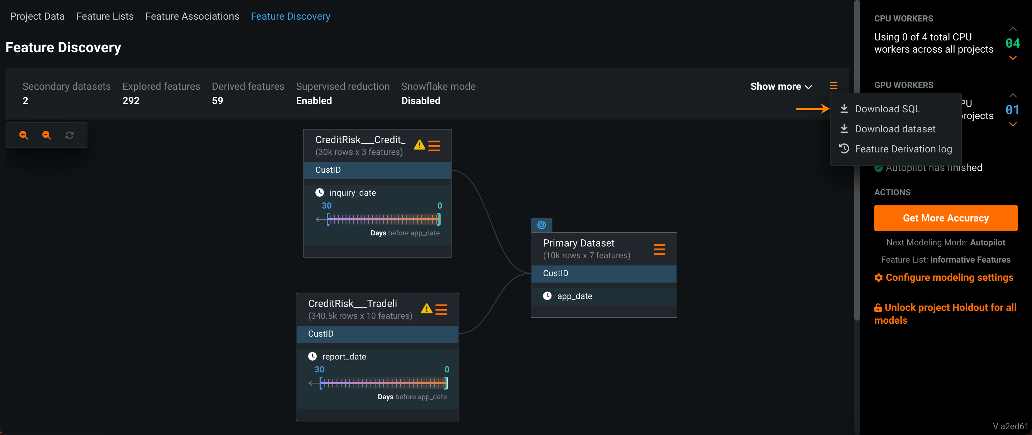The width and height of the screenshot is (1032, 435).
Task: Click the warning icon on CreditRisk Credit
Action: [x=419, y=145]
